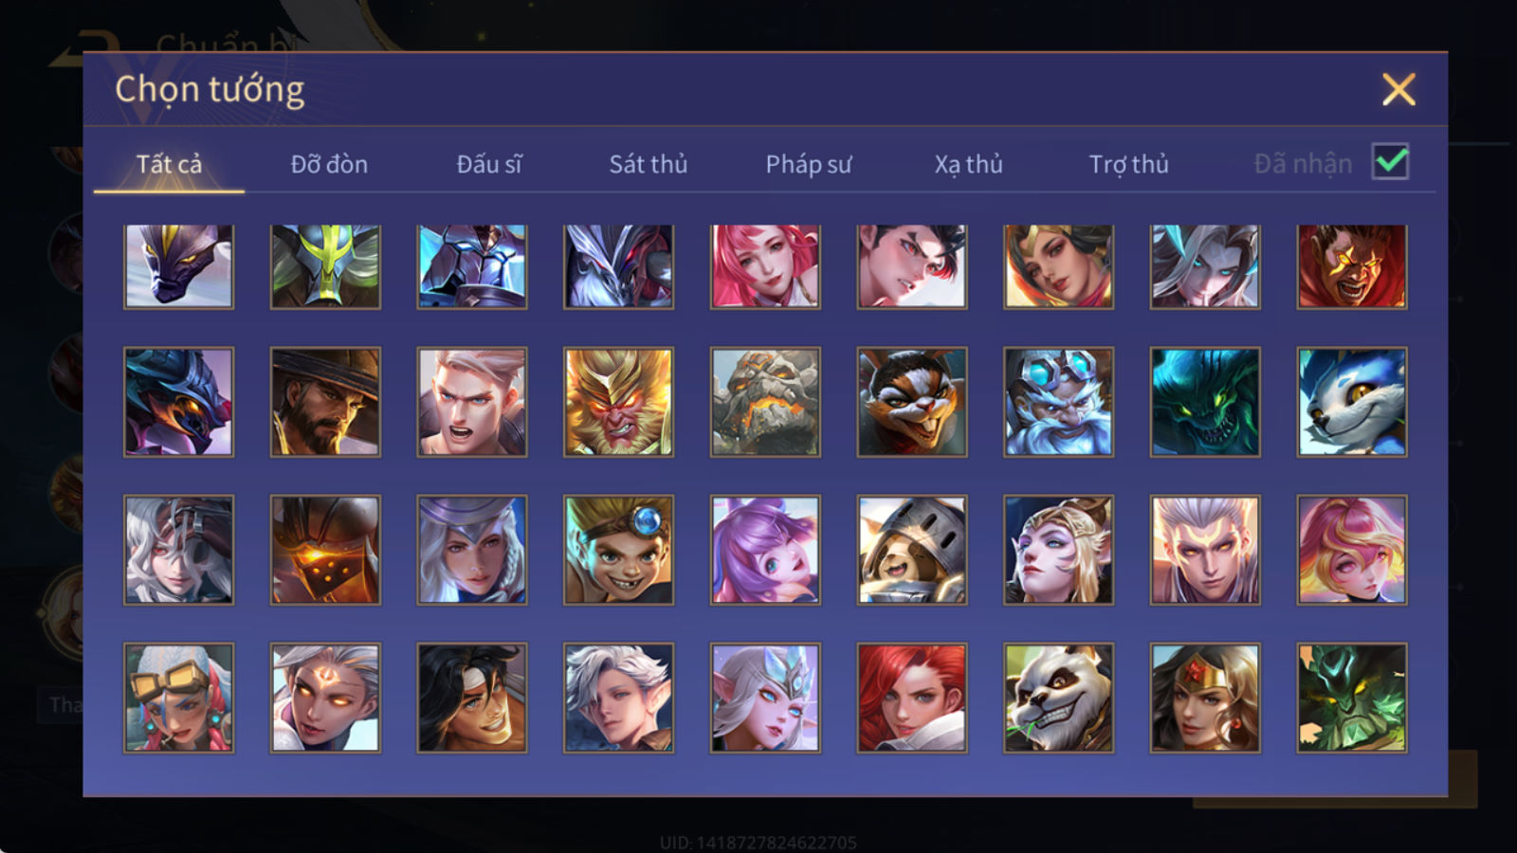Pick the panda hero portrait
This screenshot has height=853, width=1517.
coord(1058,698)
